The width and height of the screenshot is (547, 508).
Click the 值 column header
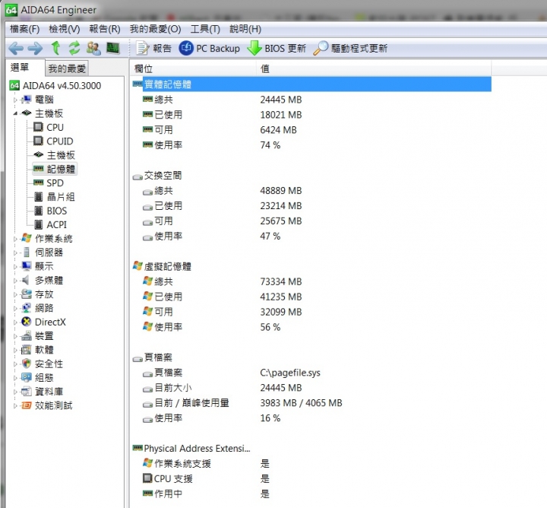pyautogui.click(x=374, y=68)
